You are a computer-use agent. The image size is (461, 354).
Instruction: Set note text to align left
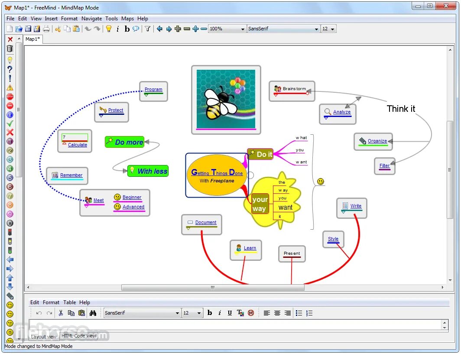pos(266,313)
